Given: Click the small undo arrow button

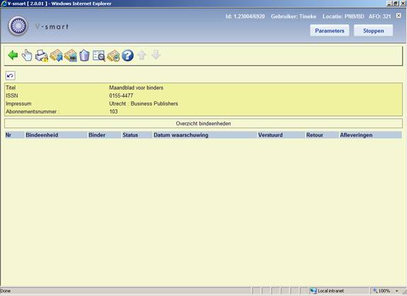Looking at the screenshot, I should coord(11,76).
